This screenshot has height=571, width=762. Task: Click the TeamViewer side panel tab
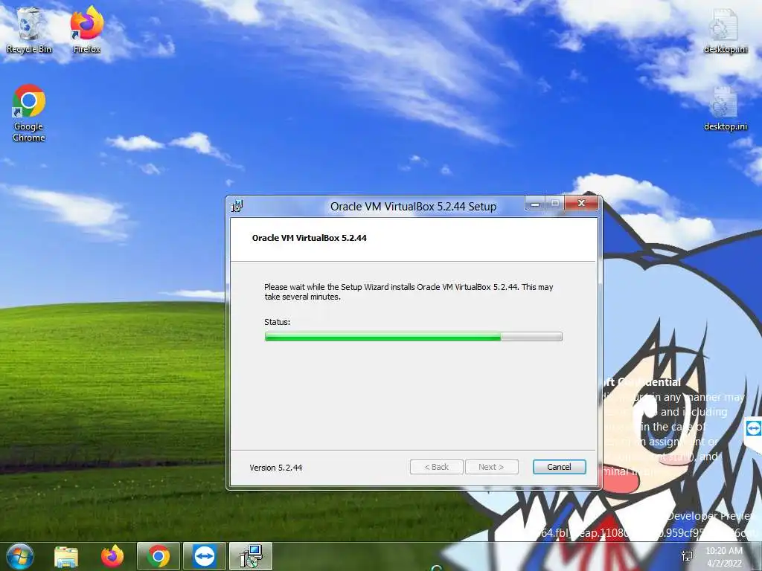[x=753, y=429]
